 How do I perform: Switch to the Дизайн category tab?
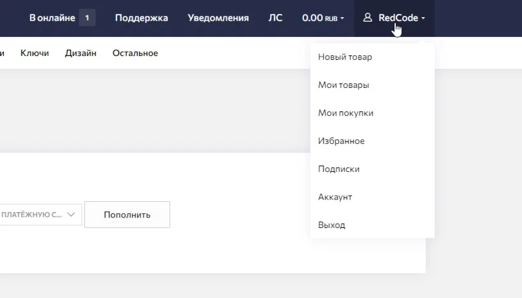click(x=80, y=53)
